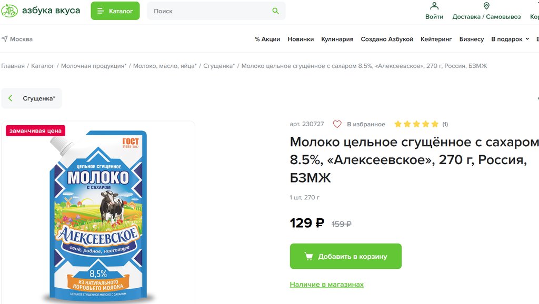The image size is (539, 304).
Task: Toggle the В избранное heart
Action: [x=337, y=124]
